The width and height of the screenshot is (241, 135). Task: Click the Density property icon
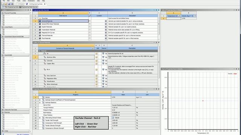pyautogui.click(x=43, y=97)
